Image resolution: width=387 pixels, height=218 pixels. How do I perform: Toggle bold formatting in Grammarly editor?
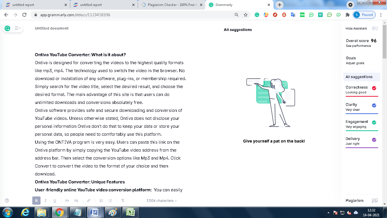pyautogui.click(x=36, y=200)
